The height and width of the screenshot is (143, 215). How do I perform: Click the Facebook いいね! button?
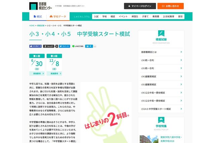click(x=35, y=46)
